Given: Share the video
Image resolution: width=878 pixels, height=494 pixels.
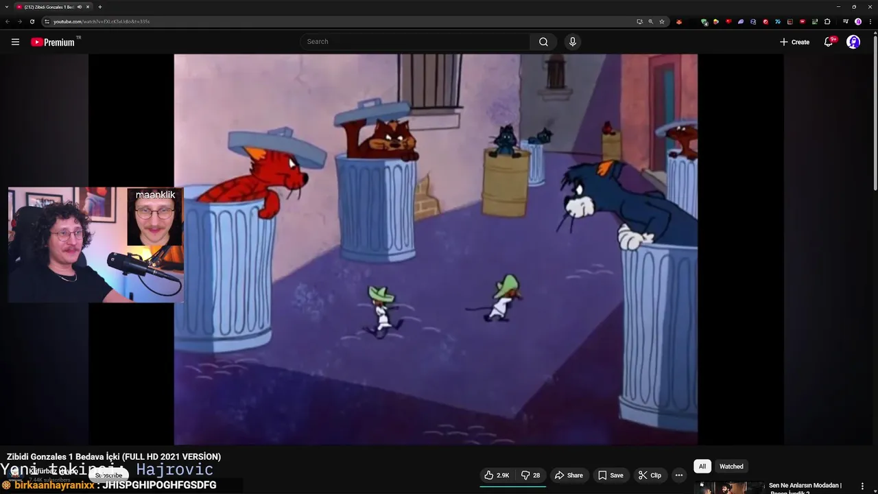Looking at the screenshot, I should [x=568, y=475].
